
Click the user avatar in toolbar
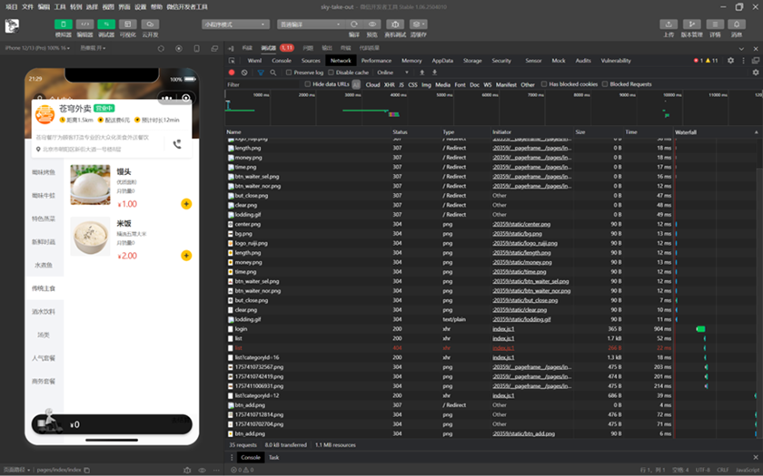pos(12,25)
